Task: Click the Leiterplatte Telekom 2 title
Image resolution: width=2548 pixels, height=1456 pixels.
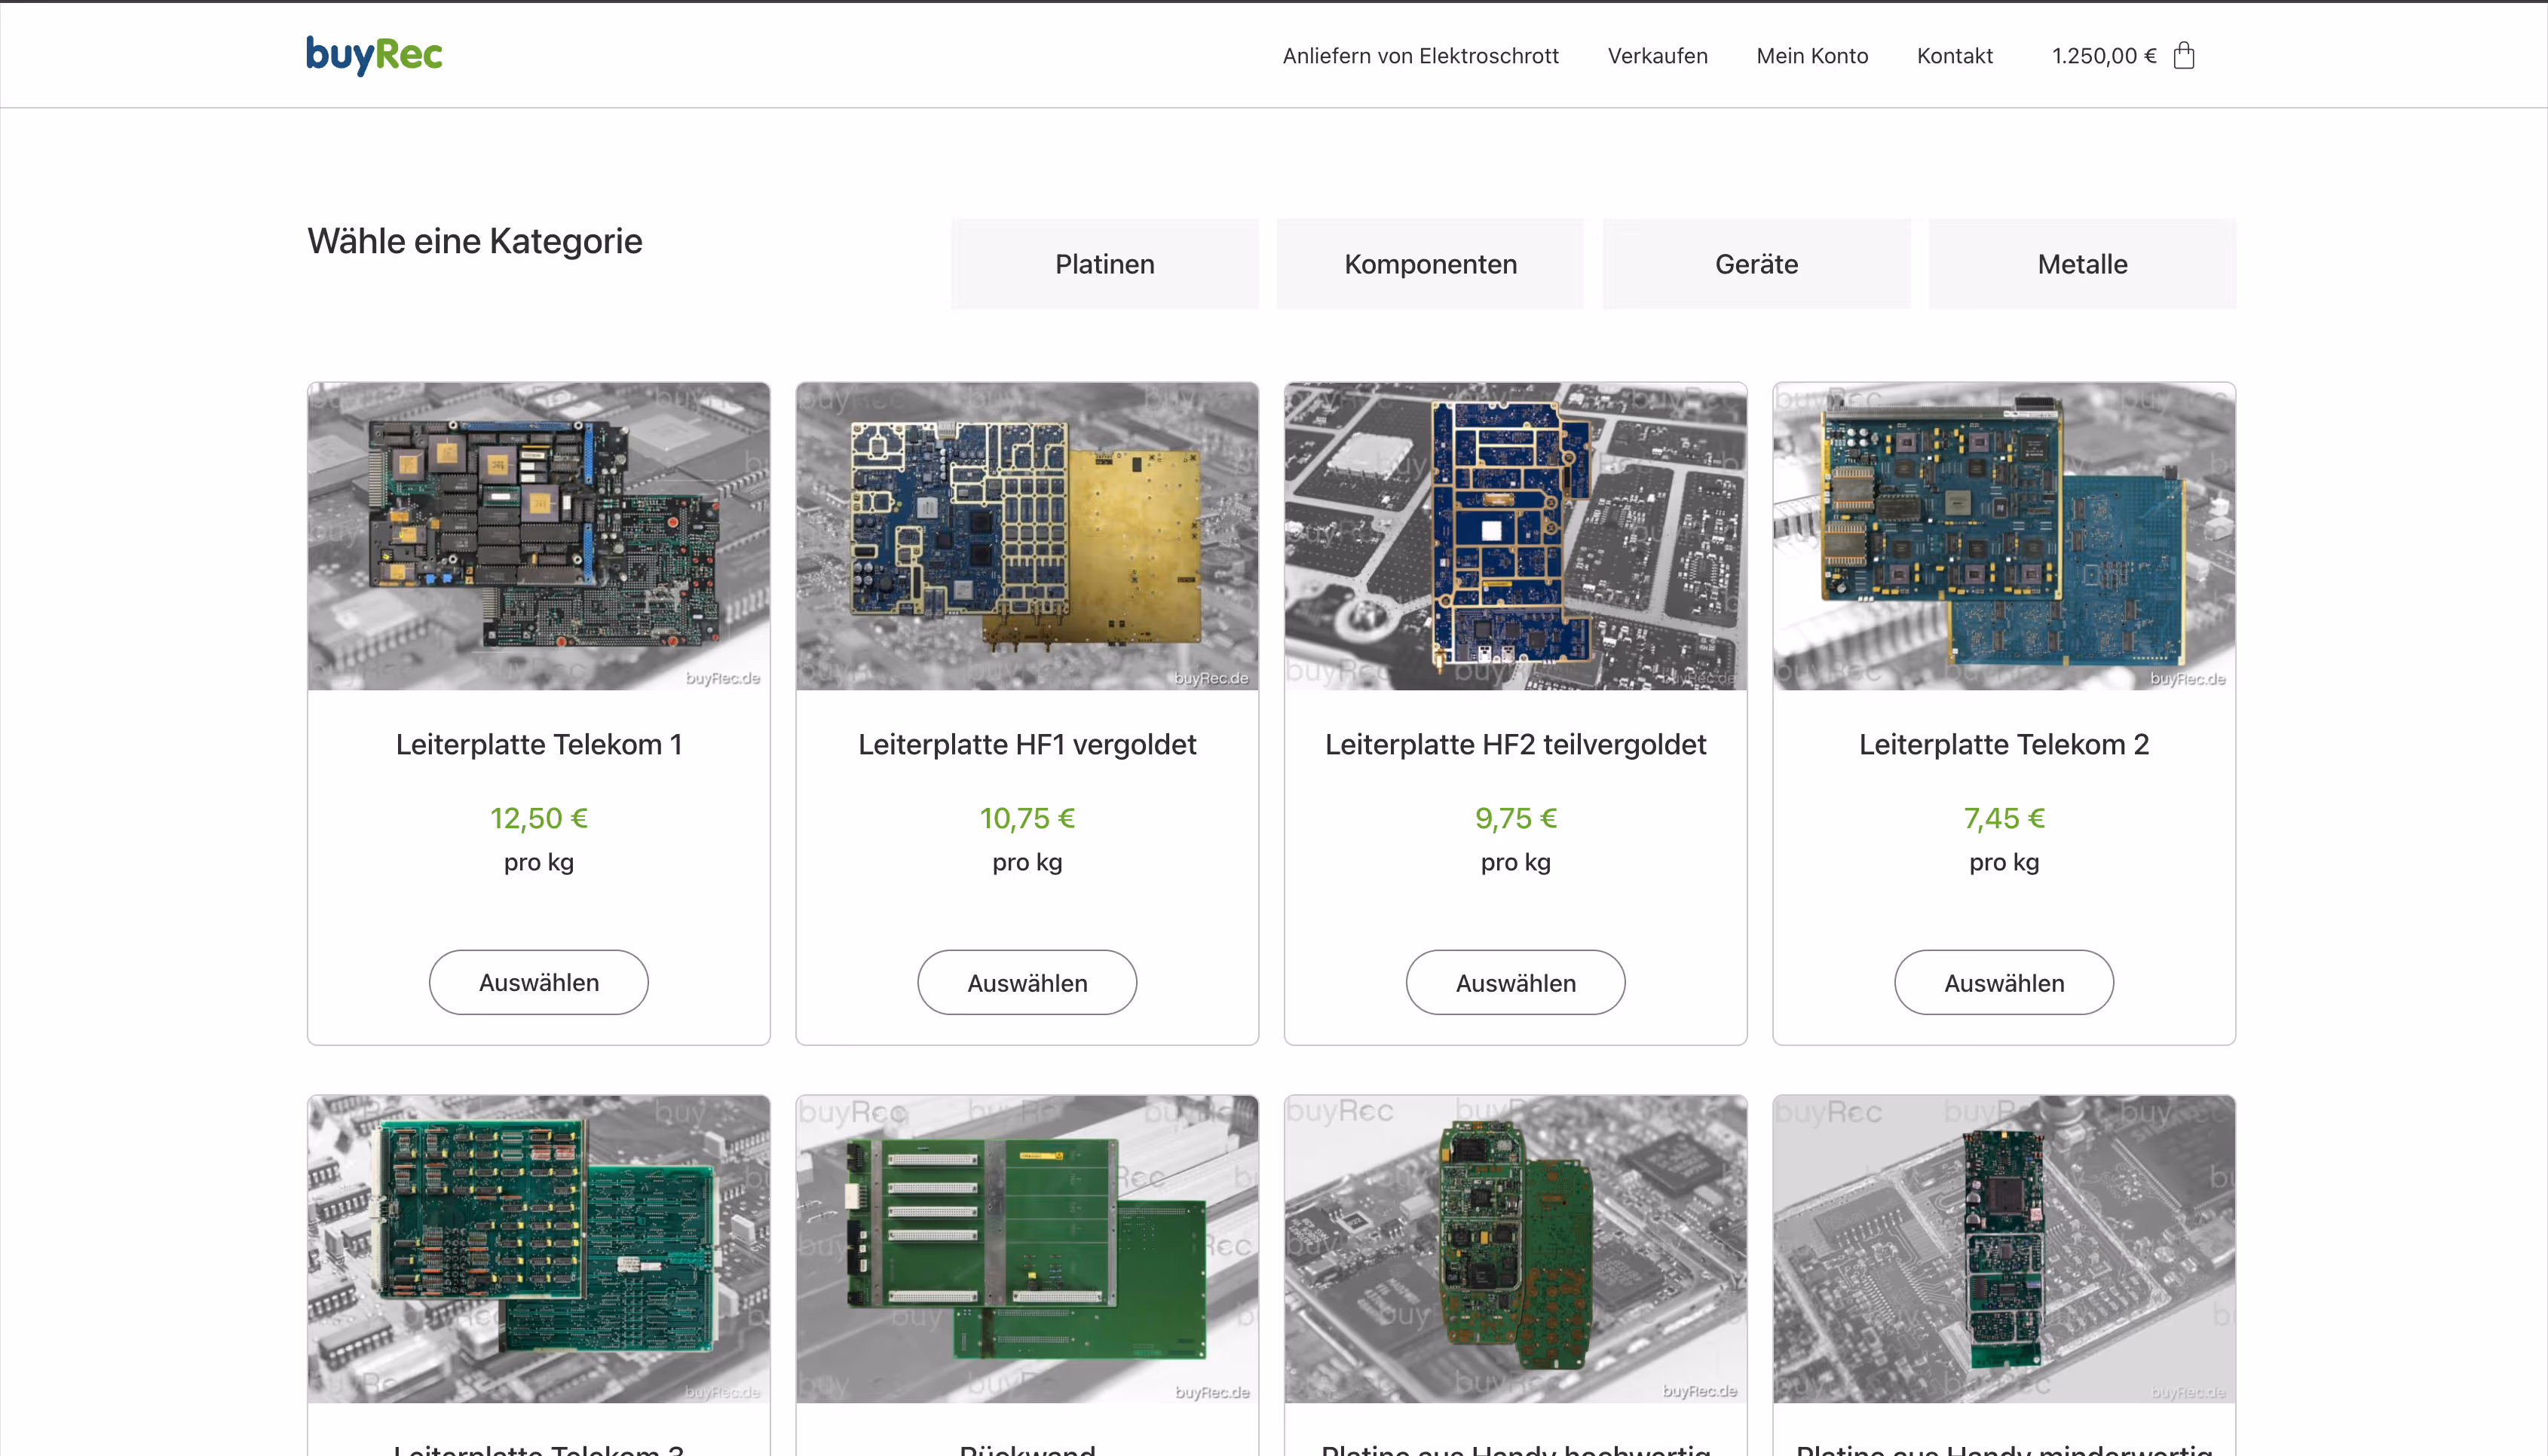Action: click(2004, 744)
